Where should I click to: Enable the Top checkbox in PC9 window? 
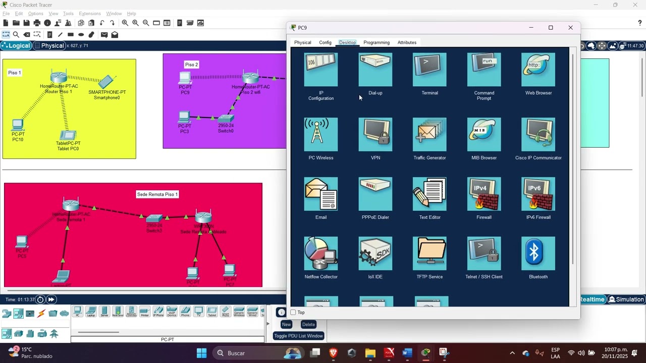pos(293,313)
